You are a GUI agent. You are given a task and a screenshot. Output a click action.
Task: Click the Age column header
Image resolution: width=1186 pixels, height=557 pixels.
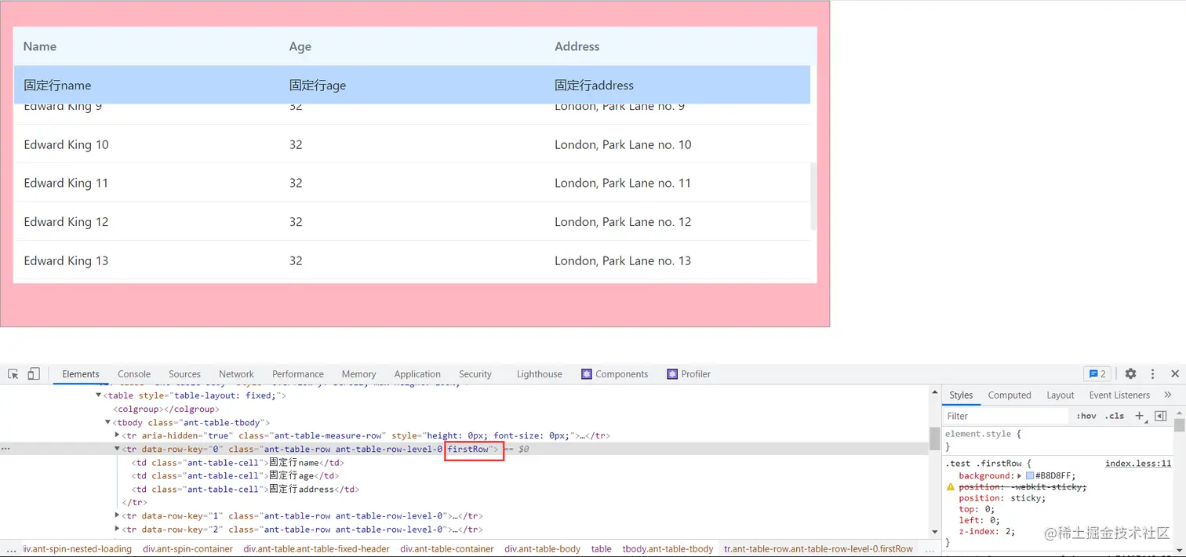click(300, 46)
